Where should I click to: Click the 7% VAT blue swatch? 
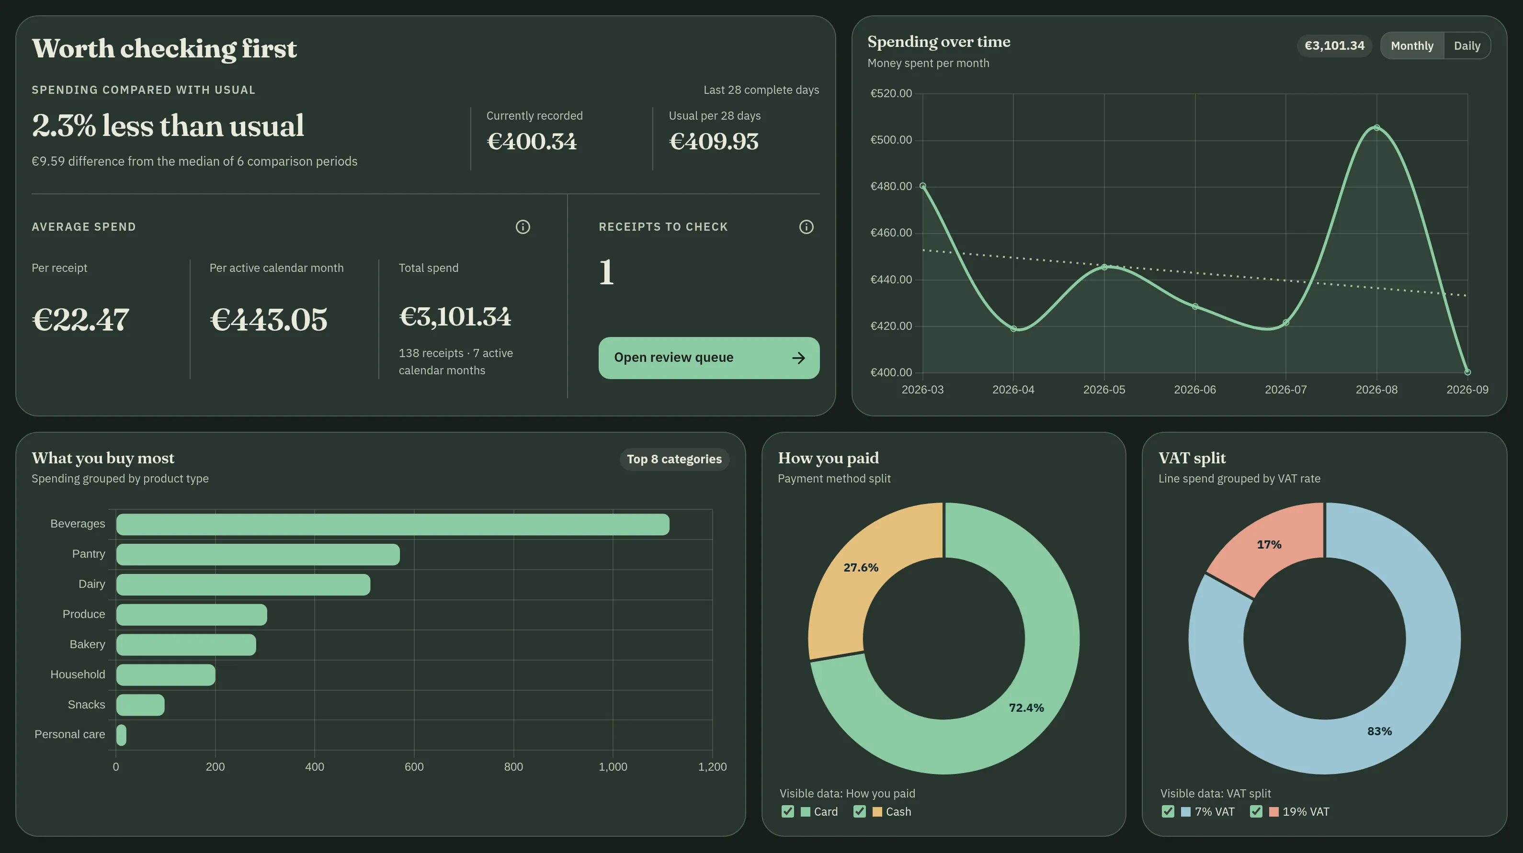click(1185, 812)
